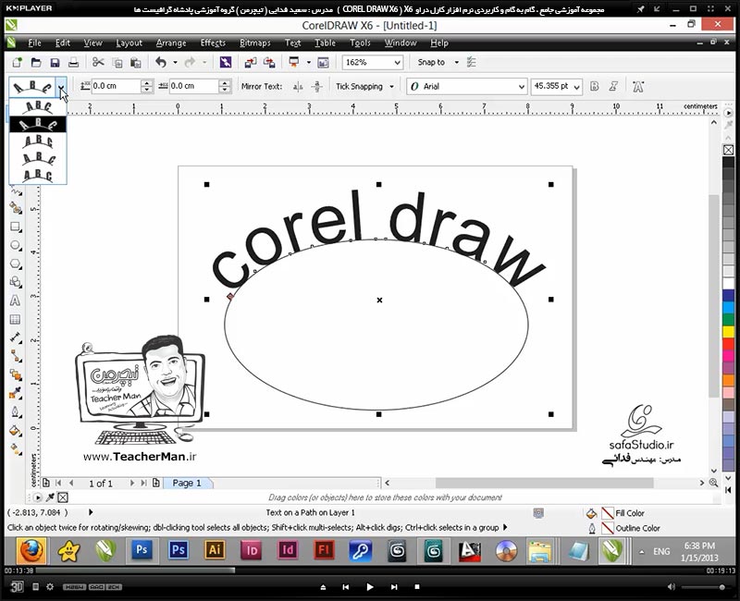Viewport: 740px width, 601px height.
Task: Expand the Application launcher dropdown arrow
Action: (309, 62)
